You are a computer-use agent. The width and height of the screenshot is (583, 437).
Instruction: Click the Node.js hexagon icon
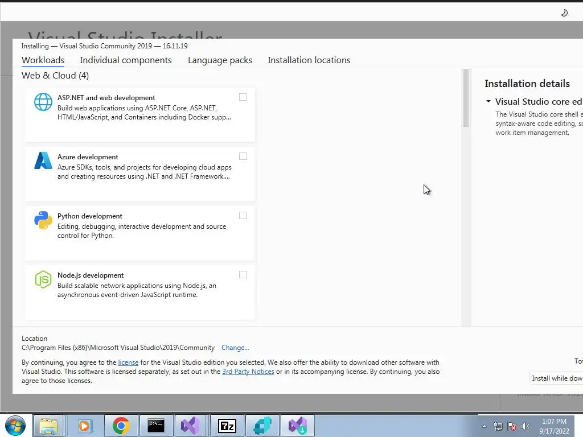coord(43,279)
